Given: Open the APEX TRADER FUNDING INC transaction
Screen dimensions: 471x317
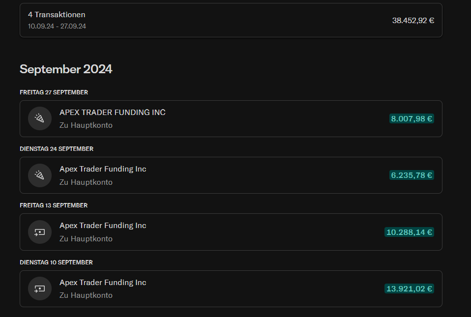Looking at the screenshot, I should click(231, 118).
